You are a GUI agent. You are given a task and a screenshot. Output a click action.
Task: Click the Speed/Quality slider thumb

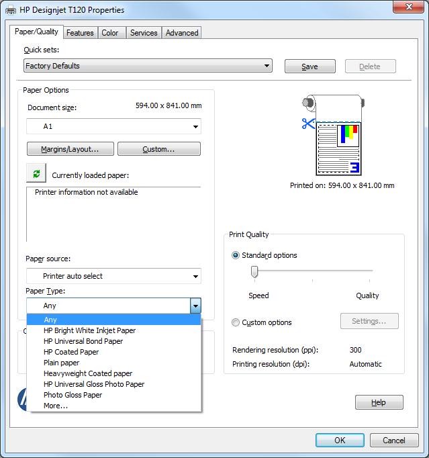click(x=254, y=272)
